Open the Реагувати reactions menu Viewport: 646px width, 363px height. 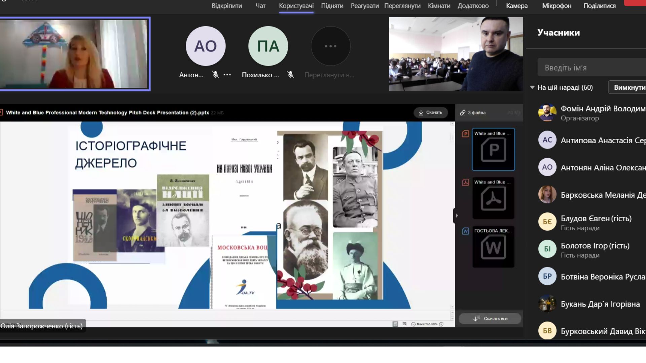click(x=365, y=6)
